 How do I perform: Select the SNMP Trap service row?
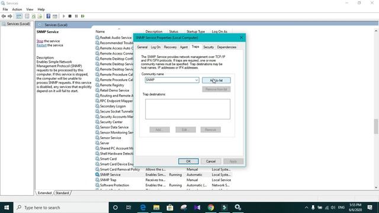(x=163, y=180)
